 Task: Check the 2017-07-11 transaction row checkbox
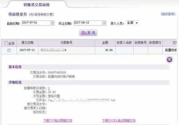click(x=9, y=50)
